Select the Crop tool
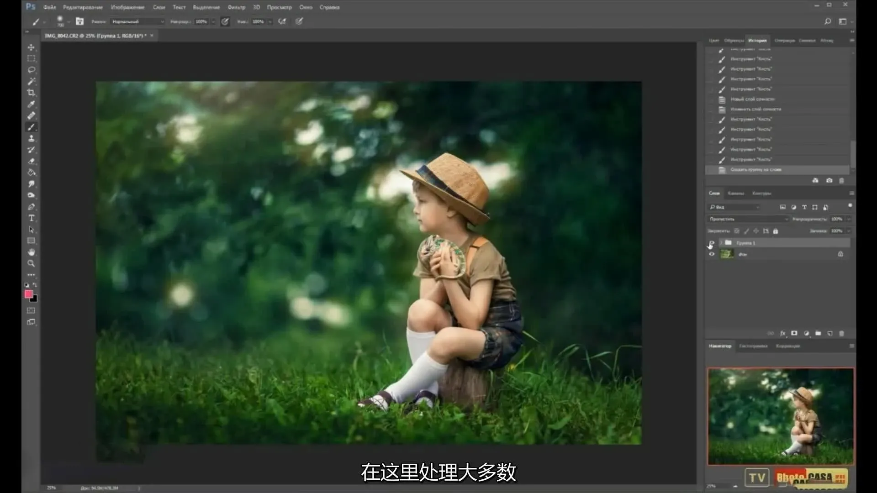This screenshot has height=493, width=877. [31, 93]
